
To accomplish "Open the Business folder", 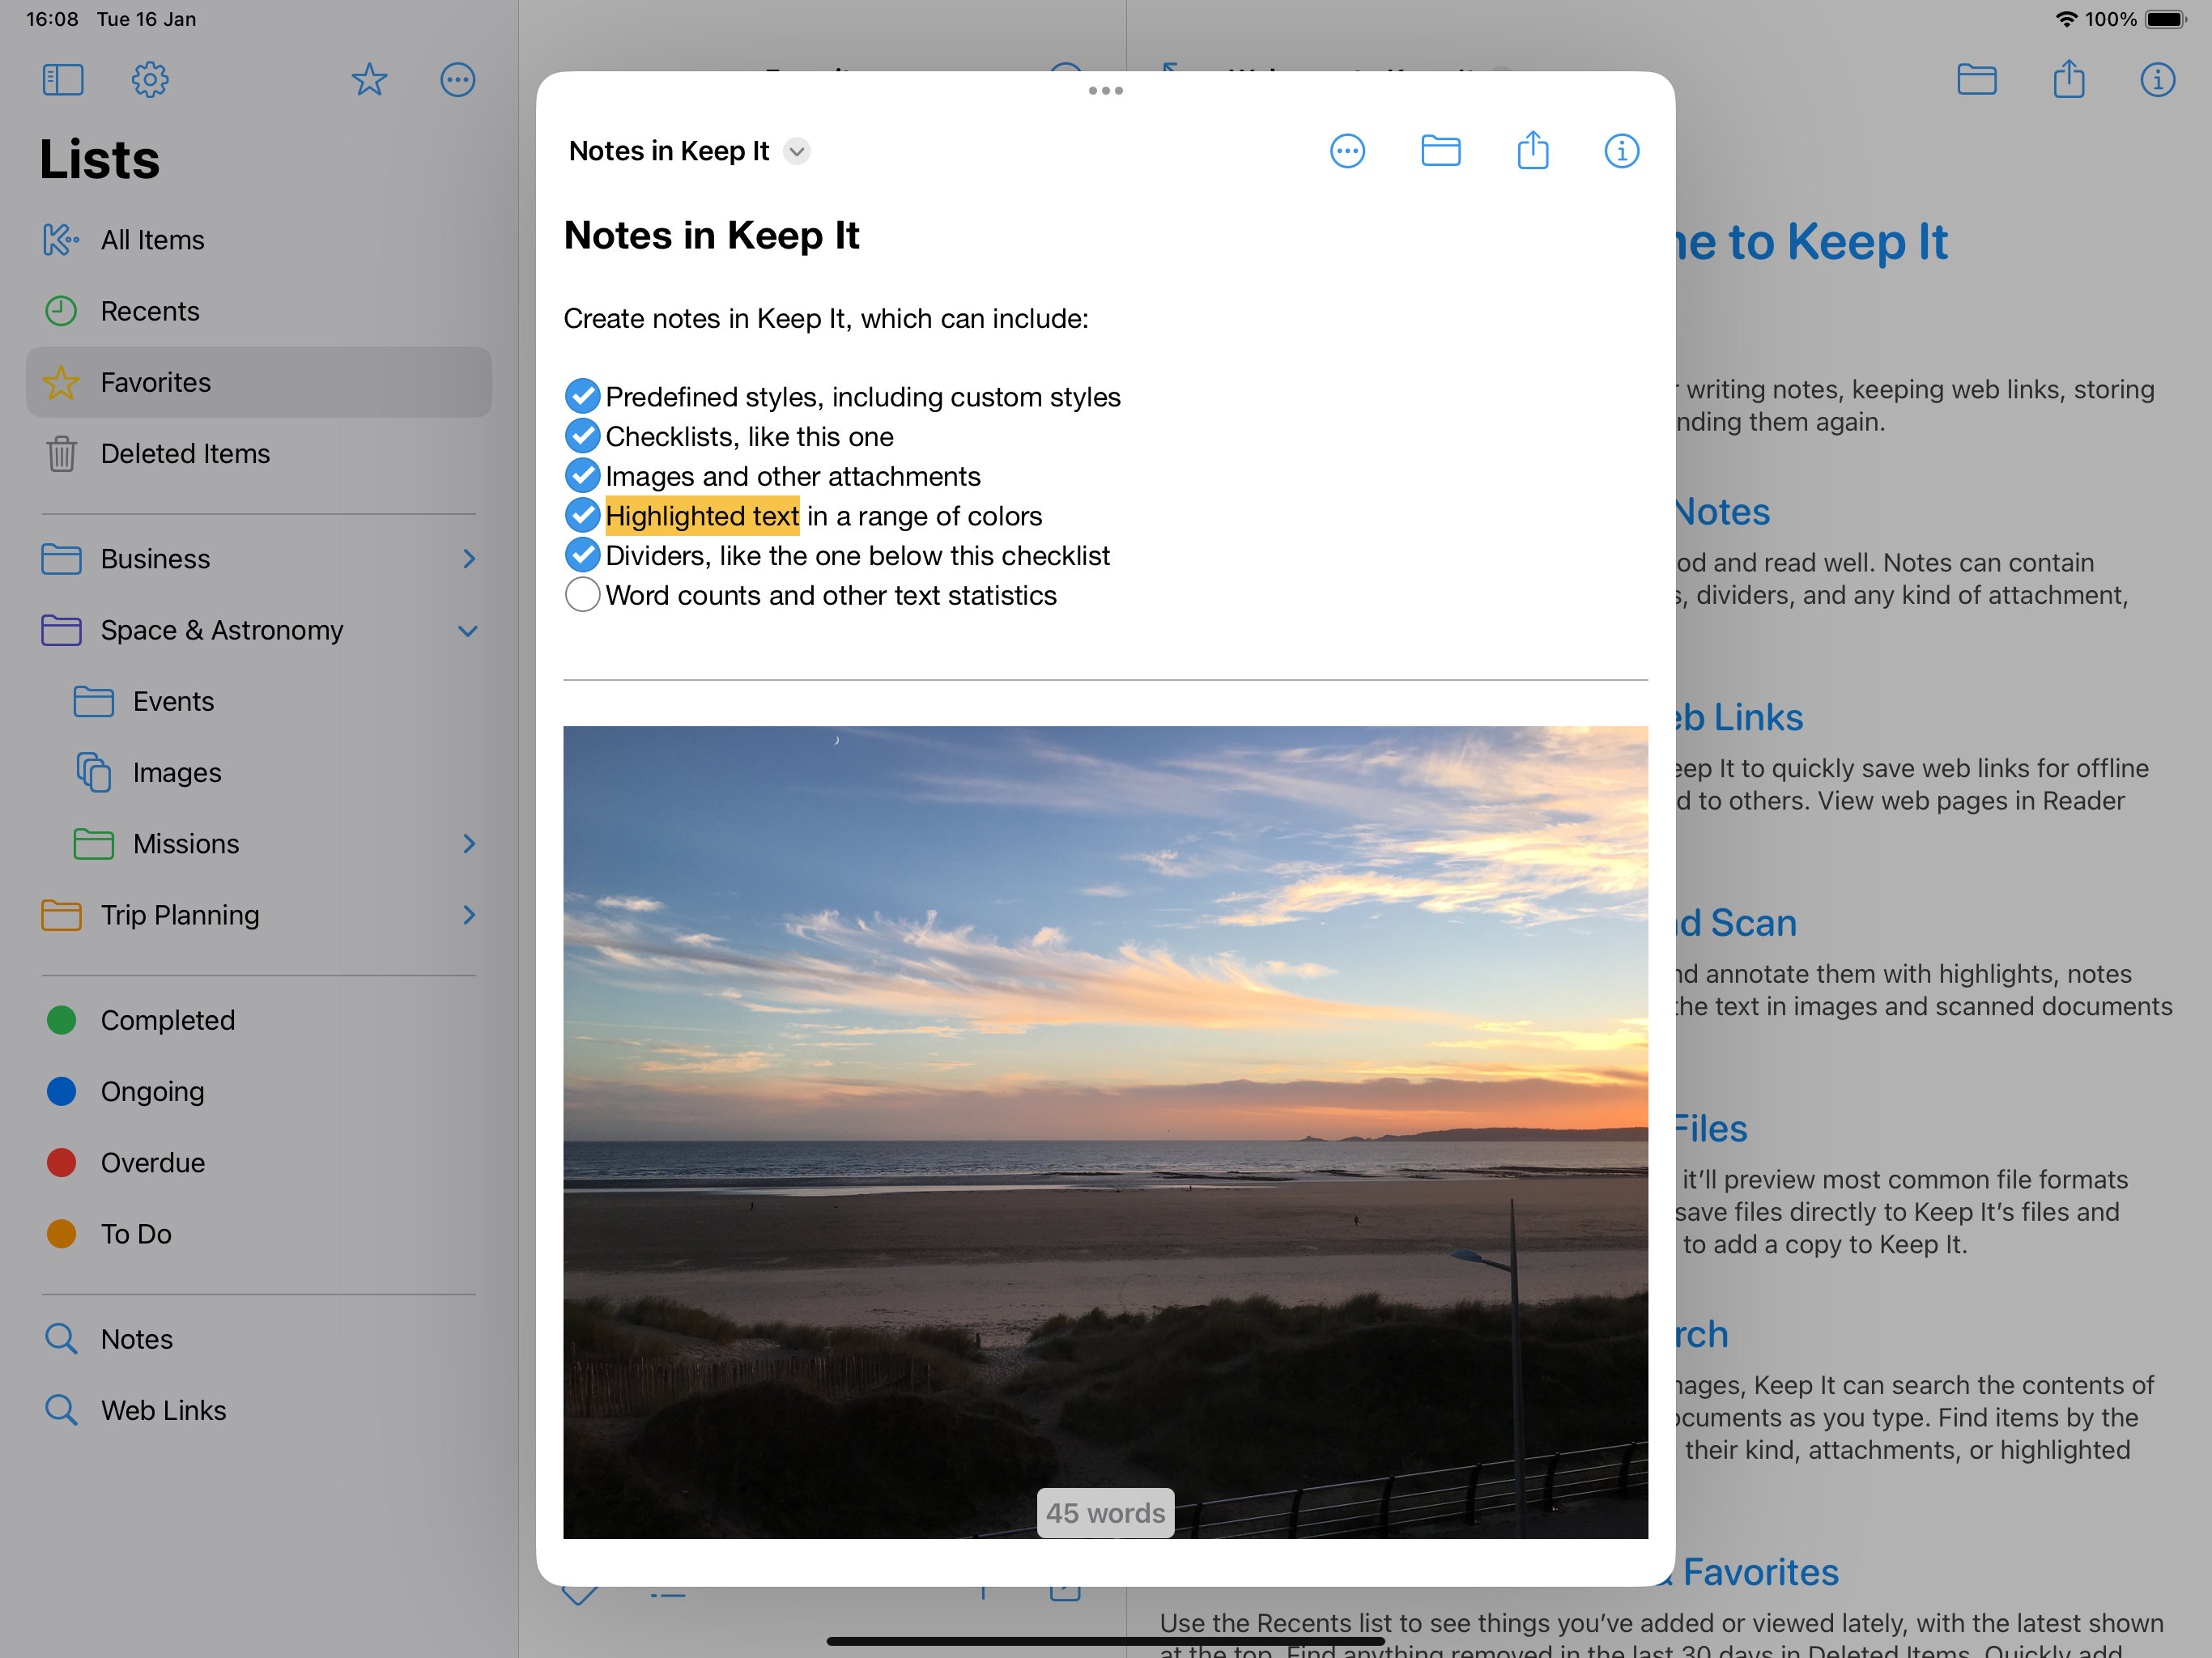I will 259,558.
